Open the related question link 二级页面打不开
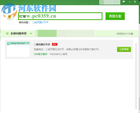The height and width of the screenshot is (113, 140). coord(40,22)
